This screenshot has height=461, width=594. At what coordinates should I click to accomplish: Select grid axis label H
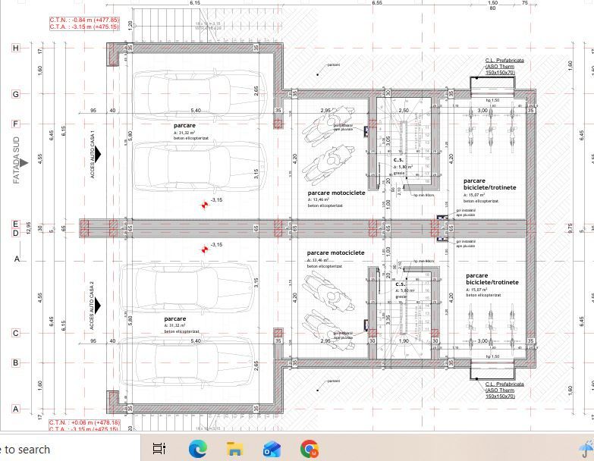pos(15,48)
